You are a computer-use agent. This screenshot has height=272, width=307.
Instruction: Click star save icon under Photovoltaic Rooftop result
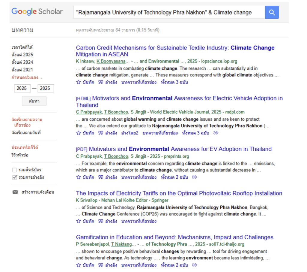(x=79, y=221)
